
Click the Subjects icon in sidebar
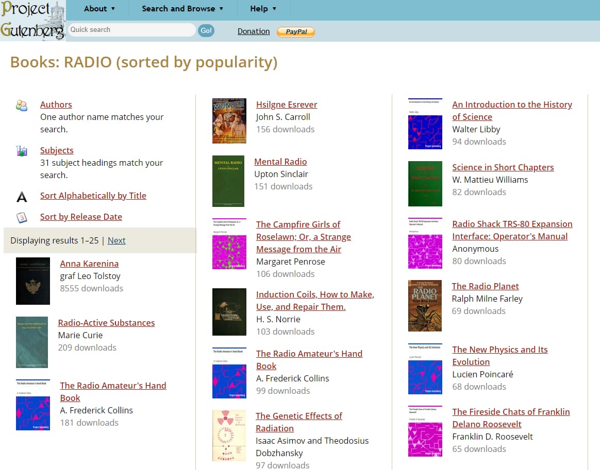22,151
